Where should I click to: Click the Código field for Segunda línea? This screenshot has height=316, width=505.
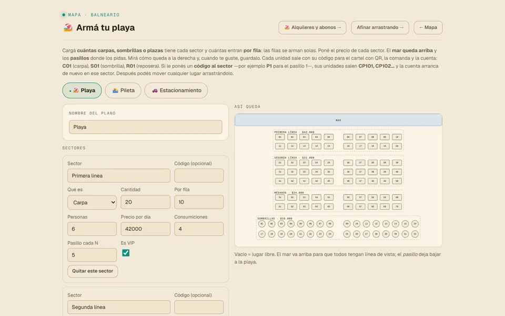pos(199,307)
